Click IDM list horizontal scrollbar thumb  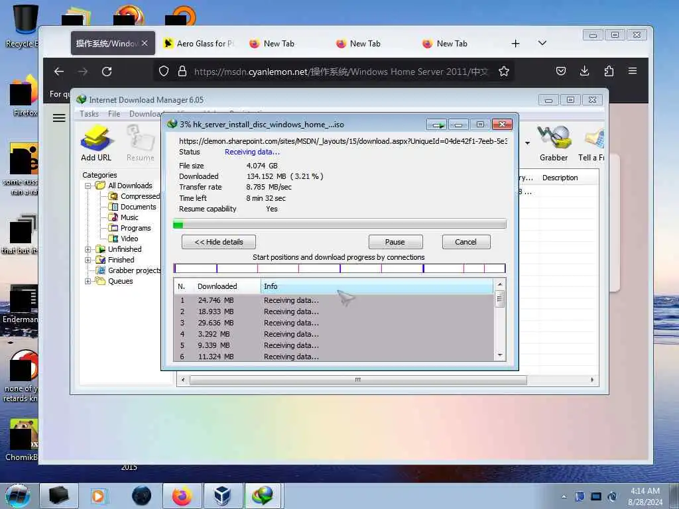pos(358,380)
